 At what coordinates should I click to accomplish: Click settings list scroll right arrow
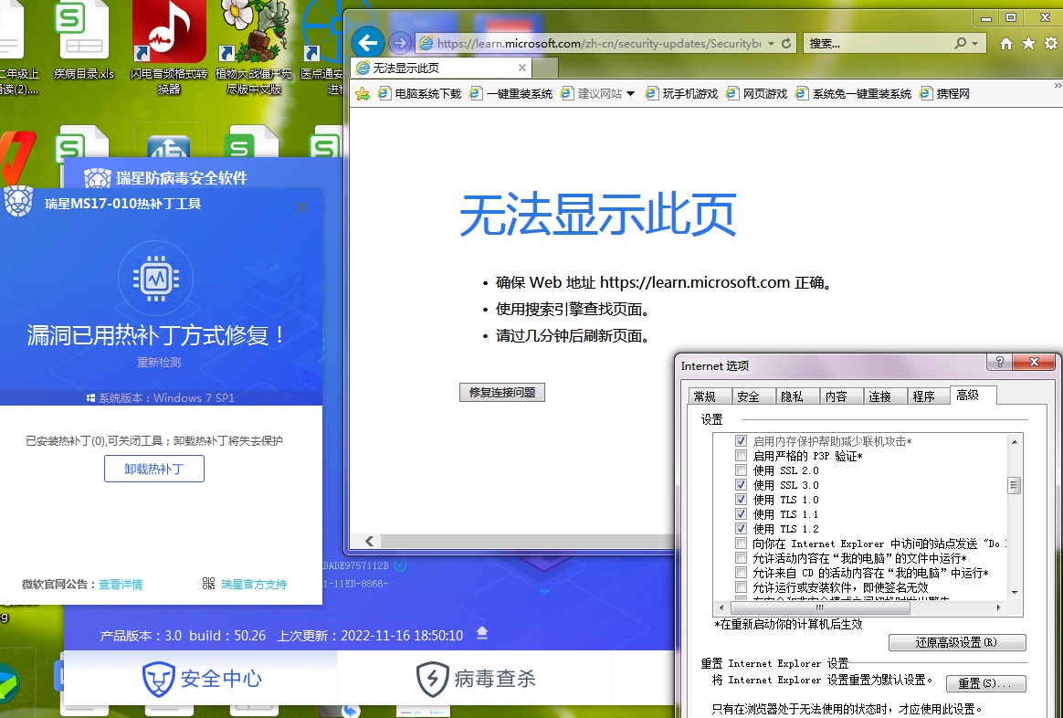(x=998, y=607)
